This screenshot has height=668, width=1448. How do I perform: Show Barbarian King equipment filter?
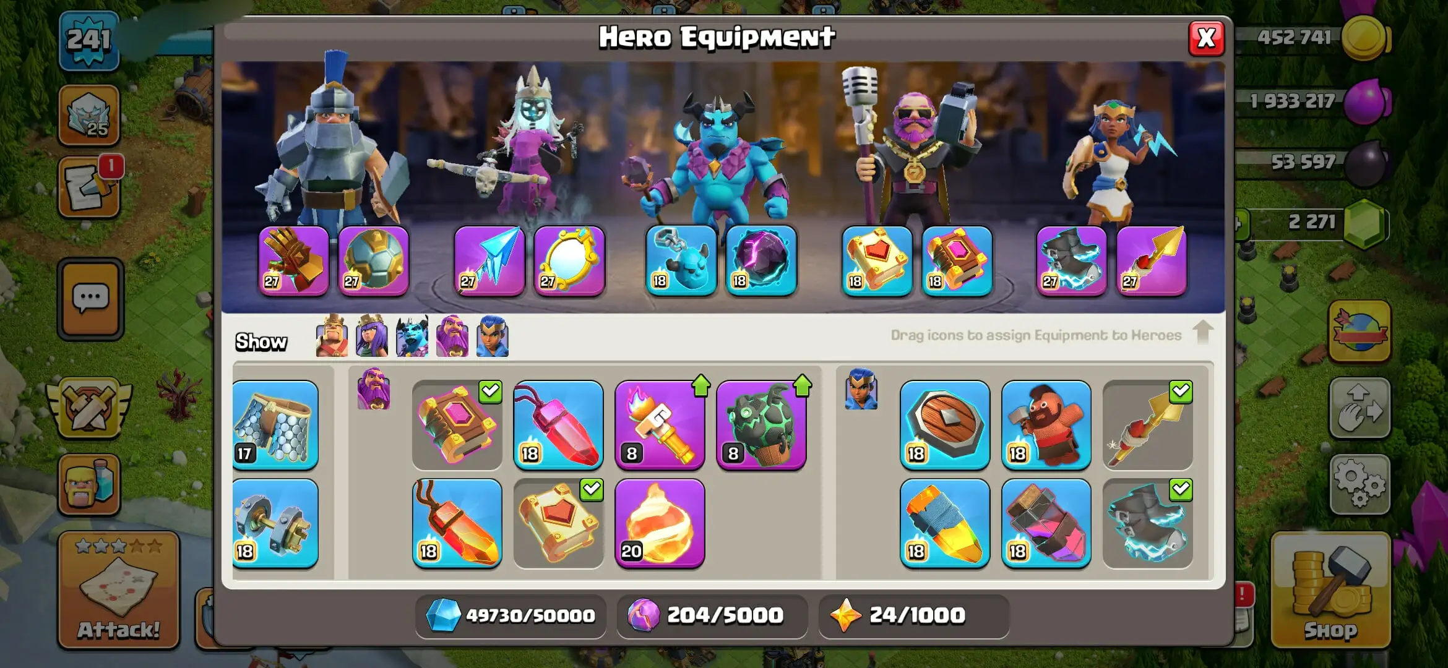coord(332,336)
